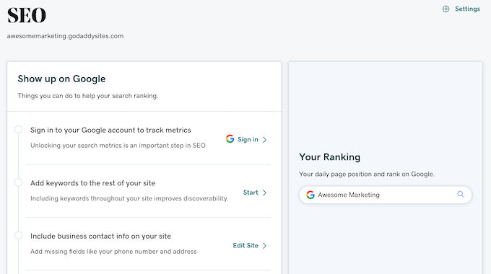
Task: Click 'Add keywords to the rest of your site'
Action: (92, 183)
